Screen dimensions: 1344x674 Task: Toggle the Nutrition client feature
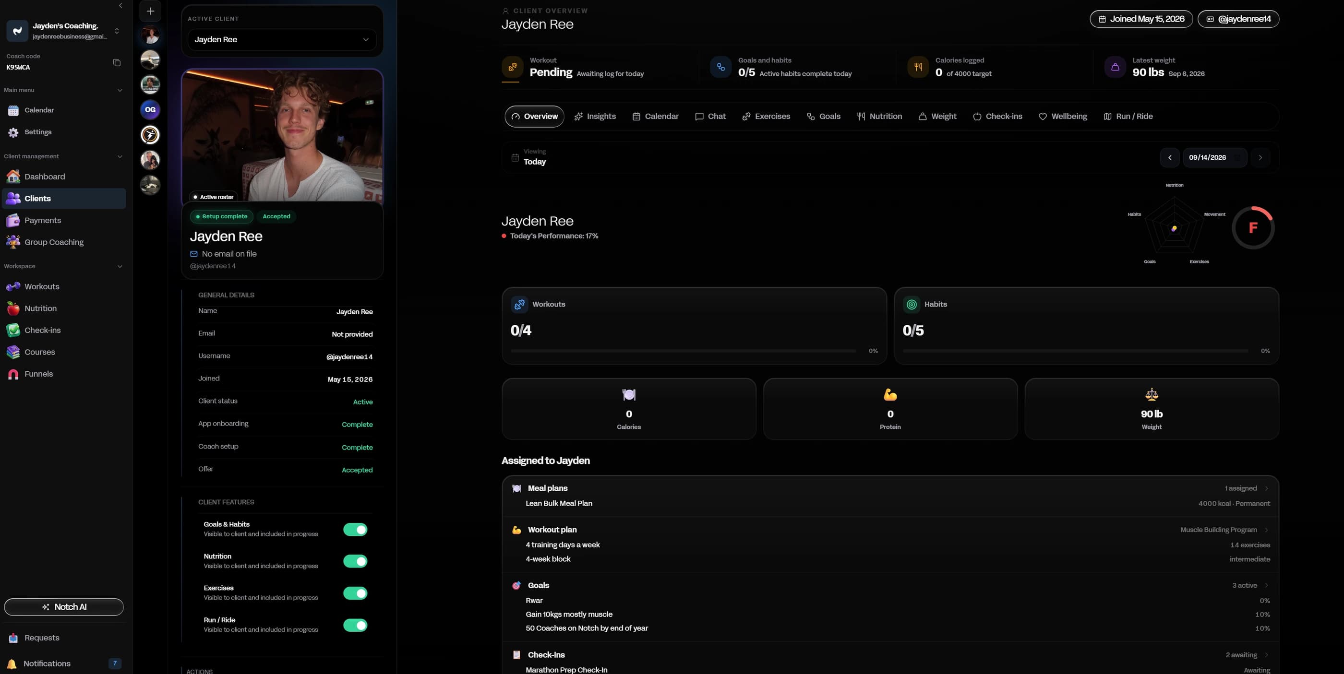pos(355,561)
